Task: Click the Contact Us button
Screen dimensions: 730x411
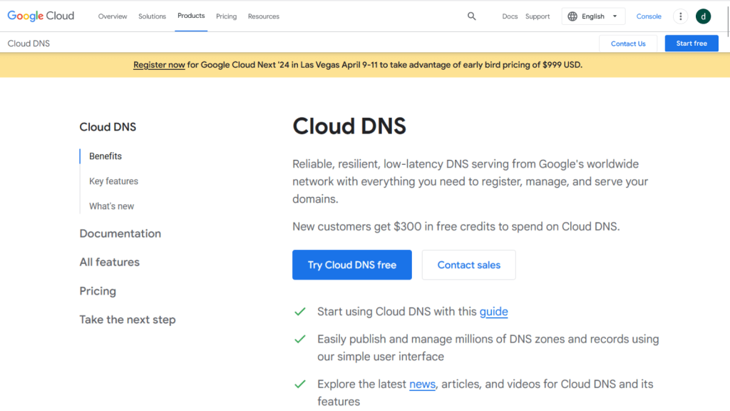Action: point(628,44)
